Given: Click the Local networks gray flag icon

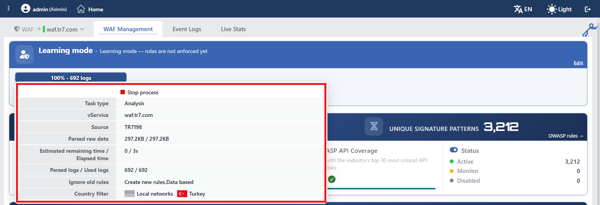Looking at the screenshot, I should [x=130, y=194].
